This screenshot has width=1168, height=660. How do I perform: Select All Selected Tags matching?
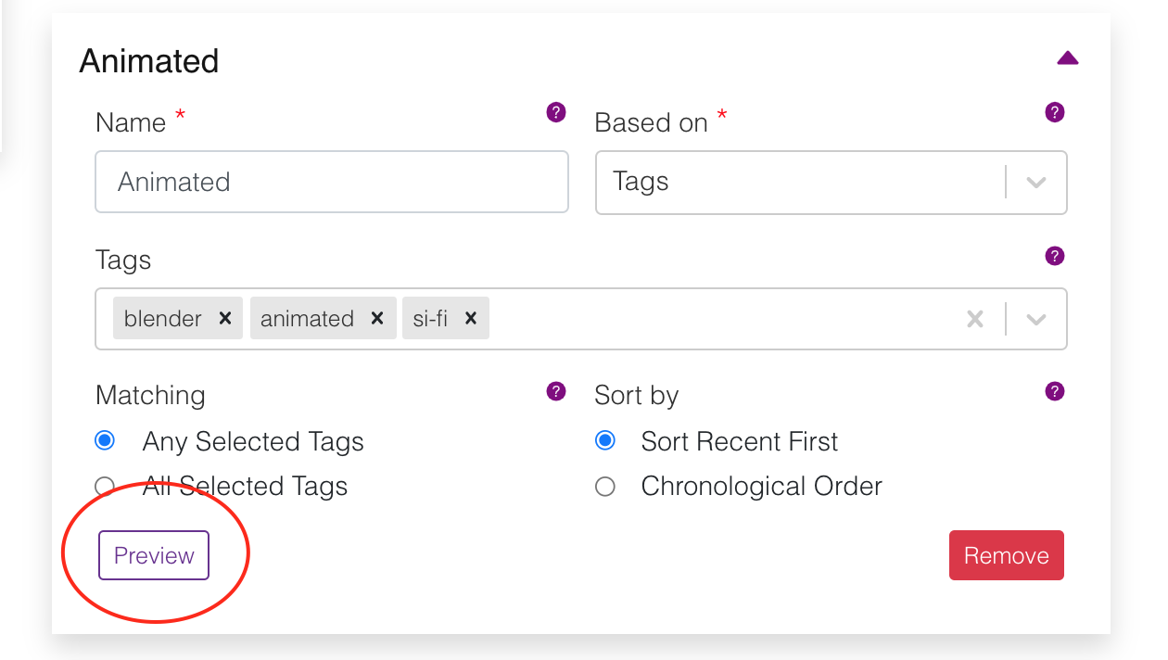[105, 486]
